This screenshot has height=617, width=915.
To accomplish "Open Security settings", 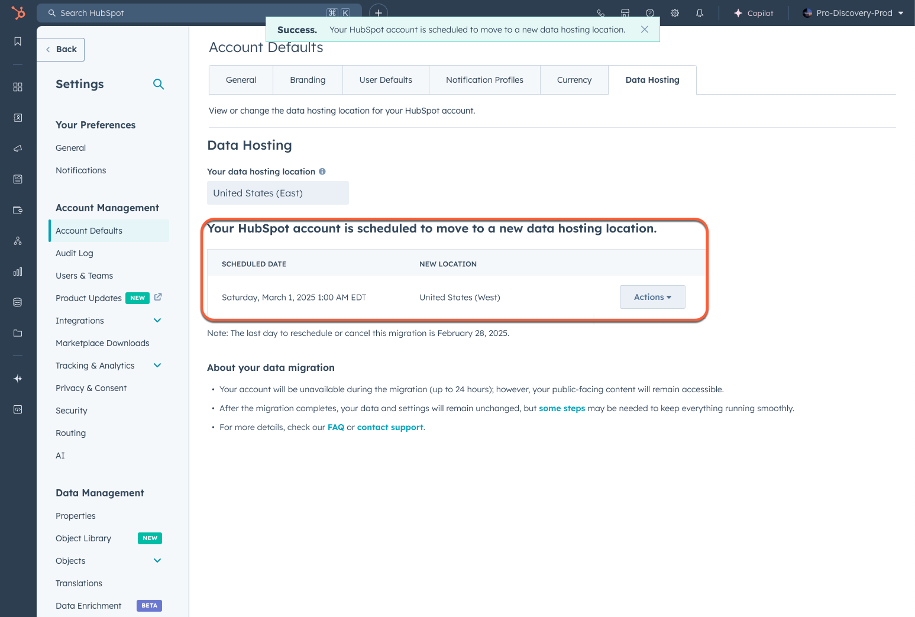I will 71,411.
